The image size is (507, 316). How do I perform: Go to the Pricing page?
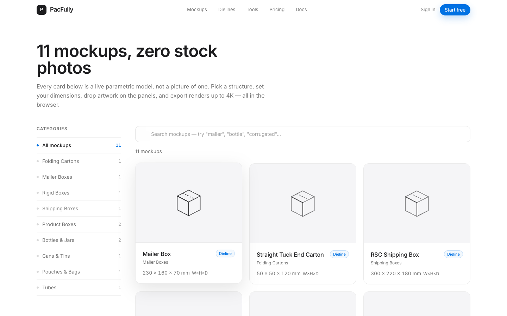pos(277,10)
